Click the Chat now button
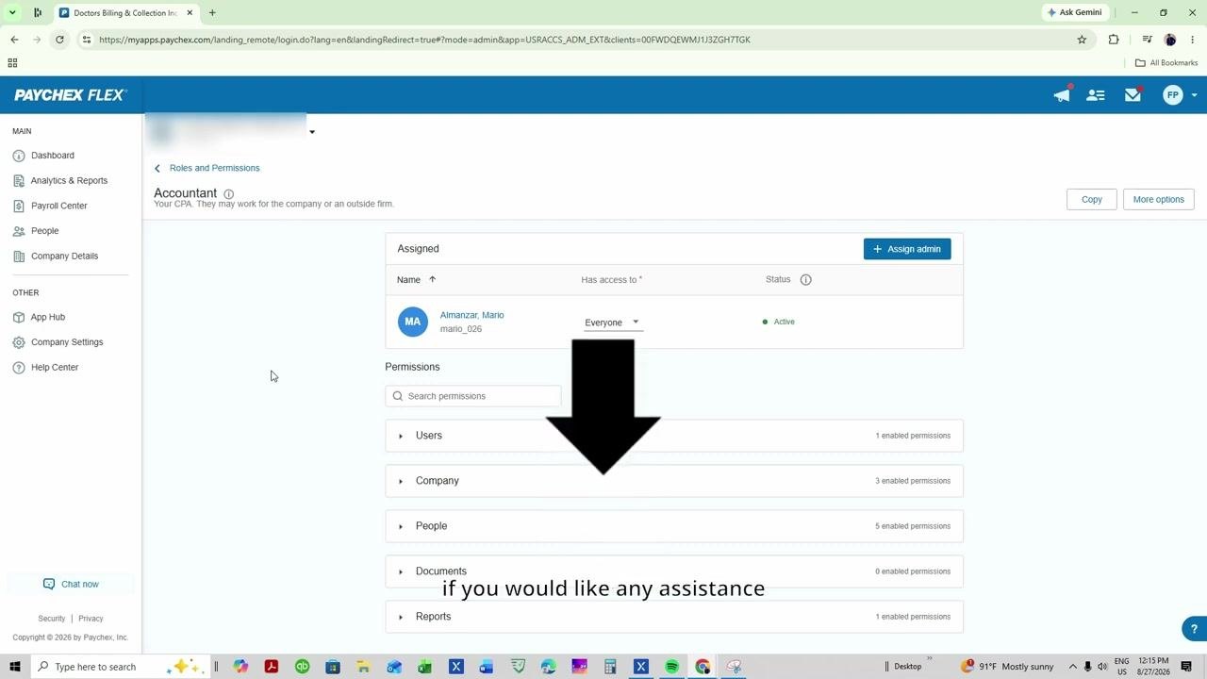 [x=71, y=585]
